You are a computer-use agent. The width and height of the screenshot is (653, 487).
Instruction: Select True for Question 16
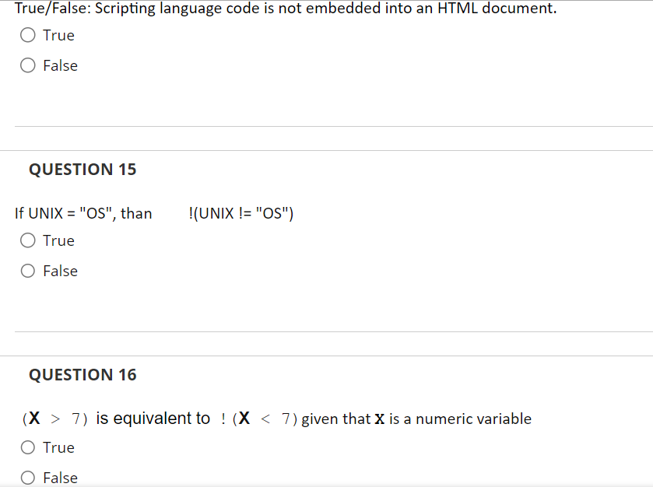27,447
